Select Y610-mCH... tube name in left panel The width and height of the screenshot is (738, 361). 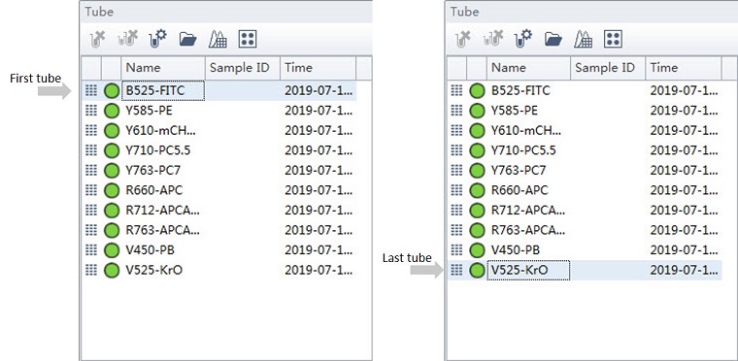[160, 130]
